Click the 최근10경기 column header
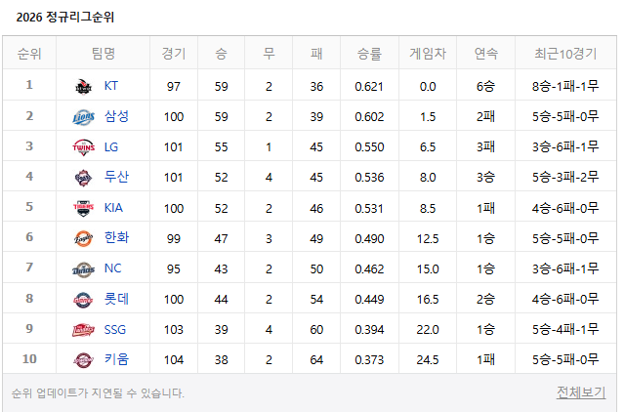This screenshot has width=625, height=412. tap(565, 54)
